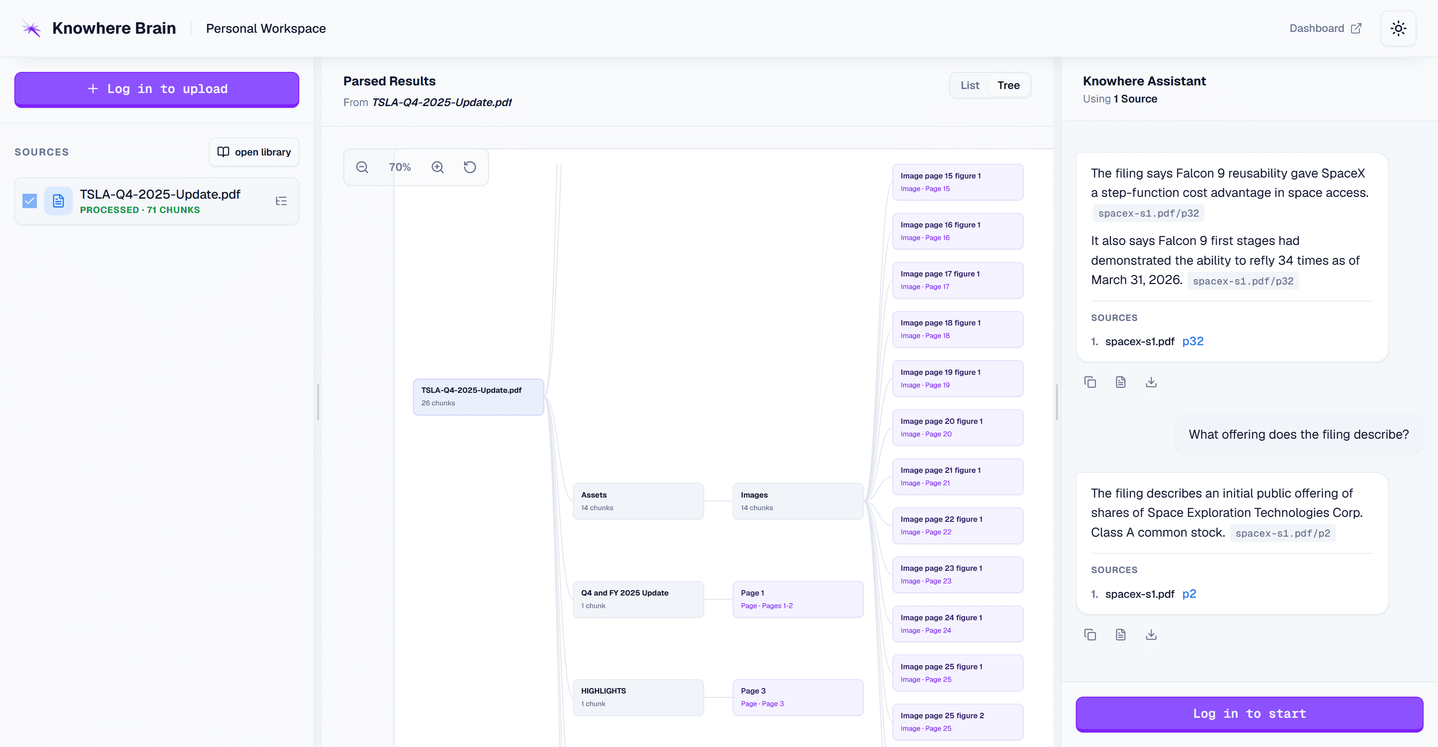Uncheck the TSLA-Q4-2025-Update.pdf source checkbox
Screen dimensions: 1438x747
point(30,201)
